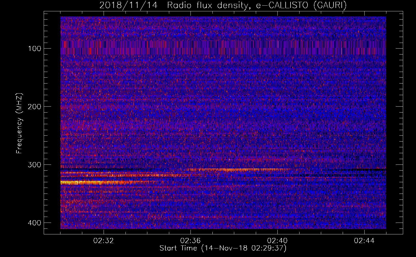The width and height of the screenshot is (416, 257).
Task: Click the 100 frequency tick label
Action: coord(34,49)
